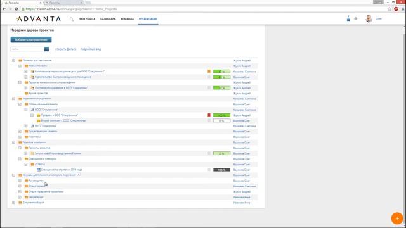The image size is (406, 228).
Task: Collapse the "Новые проекты" node
Action: 20,66
